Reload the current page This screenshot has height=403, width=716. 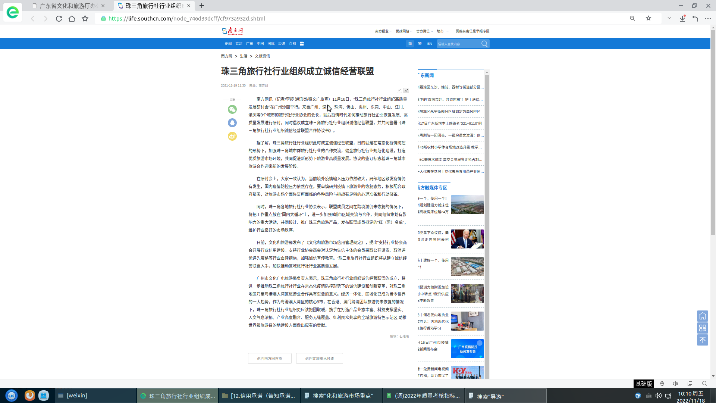[x=59, y=18]
